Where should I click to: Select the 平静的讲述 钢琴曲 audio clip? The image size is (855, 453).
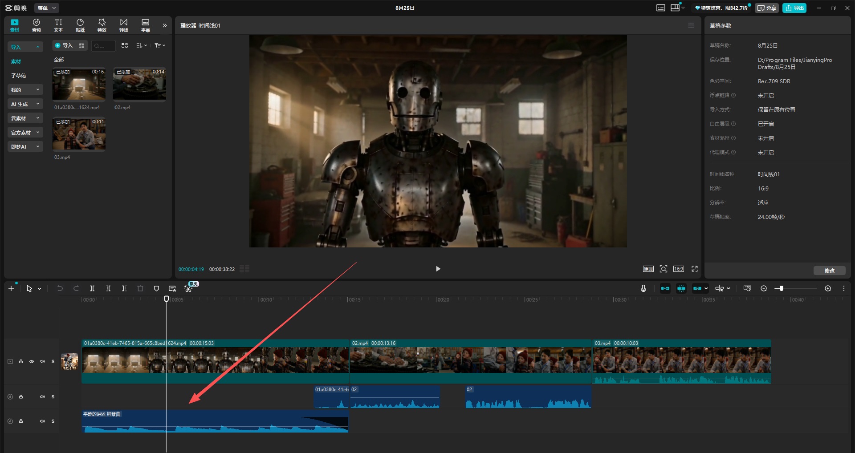click(x=215, y=421)
